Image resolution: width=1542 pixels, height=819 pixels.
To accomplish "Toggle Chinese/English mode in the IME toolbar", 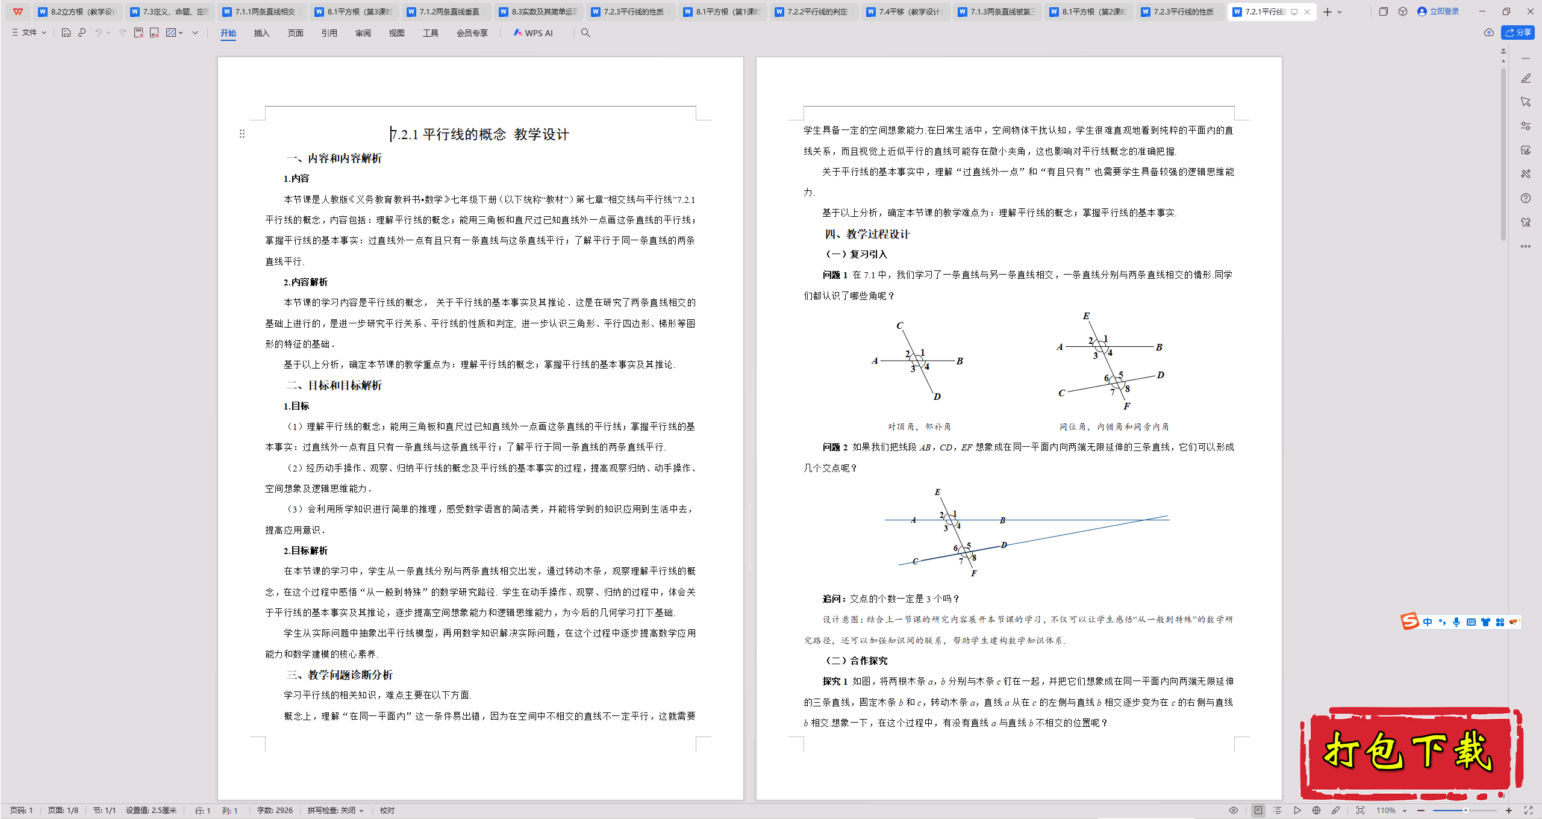I will pos(1428,622).
